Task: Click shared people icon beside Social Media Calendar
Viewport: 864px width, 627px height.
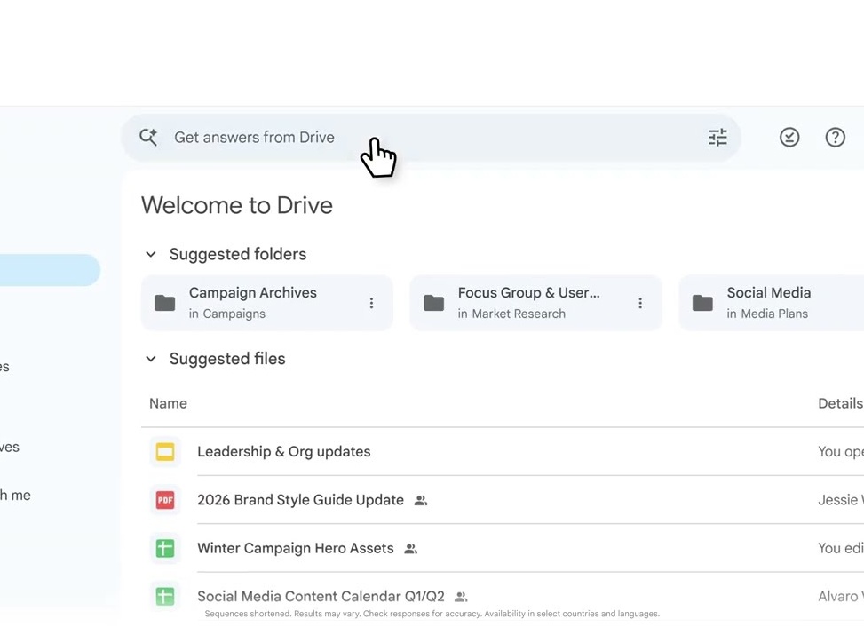Action: (461, 597)
